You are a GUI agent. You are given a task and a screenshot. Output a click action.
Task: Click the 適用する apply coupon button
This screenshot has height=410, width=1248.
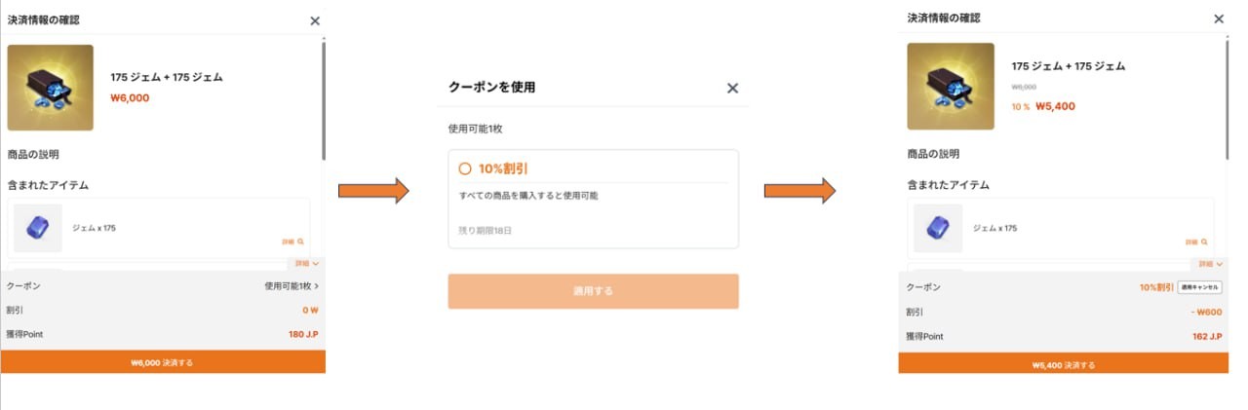click(593, 291)
